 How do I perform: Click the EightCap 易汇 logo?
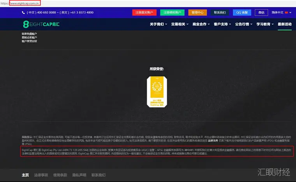click(41, 24)
